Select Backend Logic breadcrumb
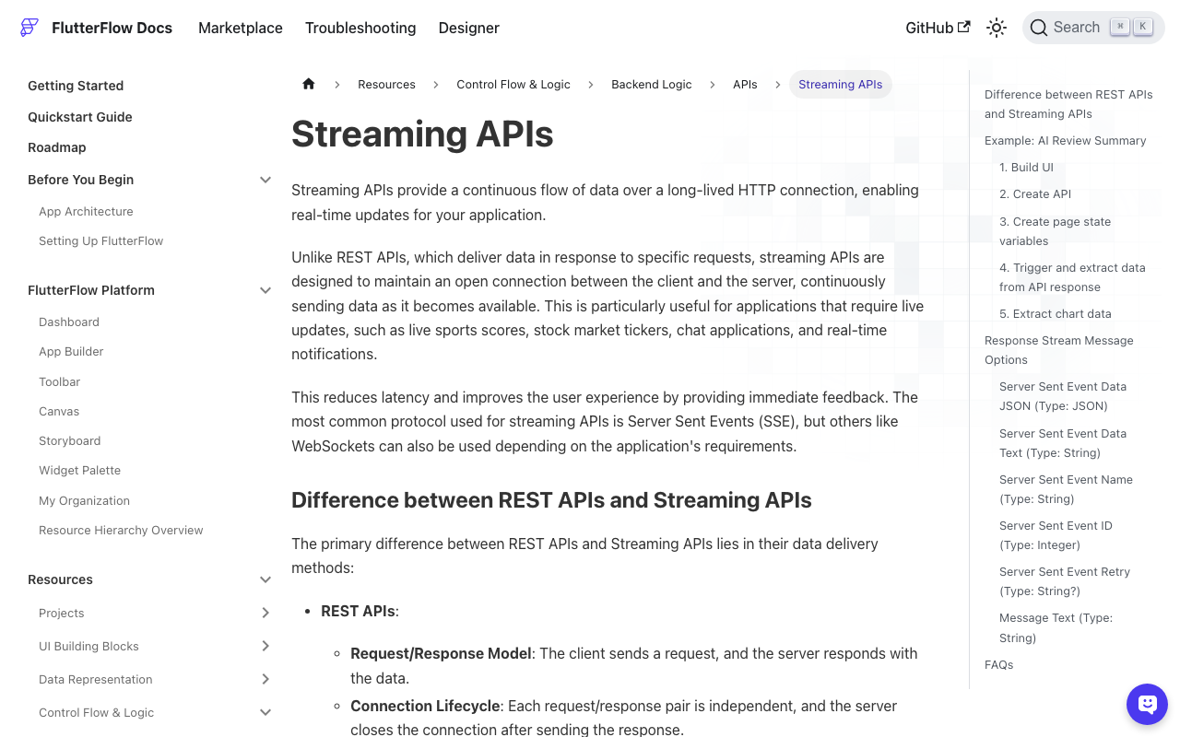 point(652,84)
